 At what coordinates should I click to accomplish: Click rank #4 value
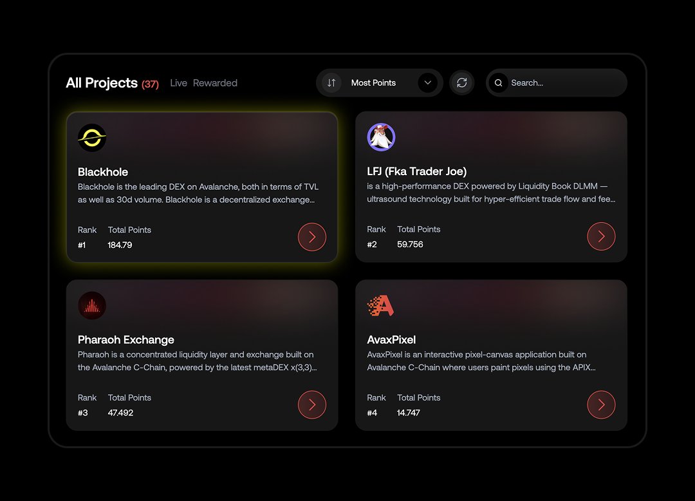(x=372, y=413)
